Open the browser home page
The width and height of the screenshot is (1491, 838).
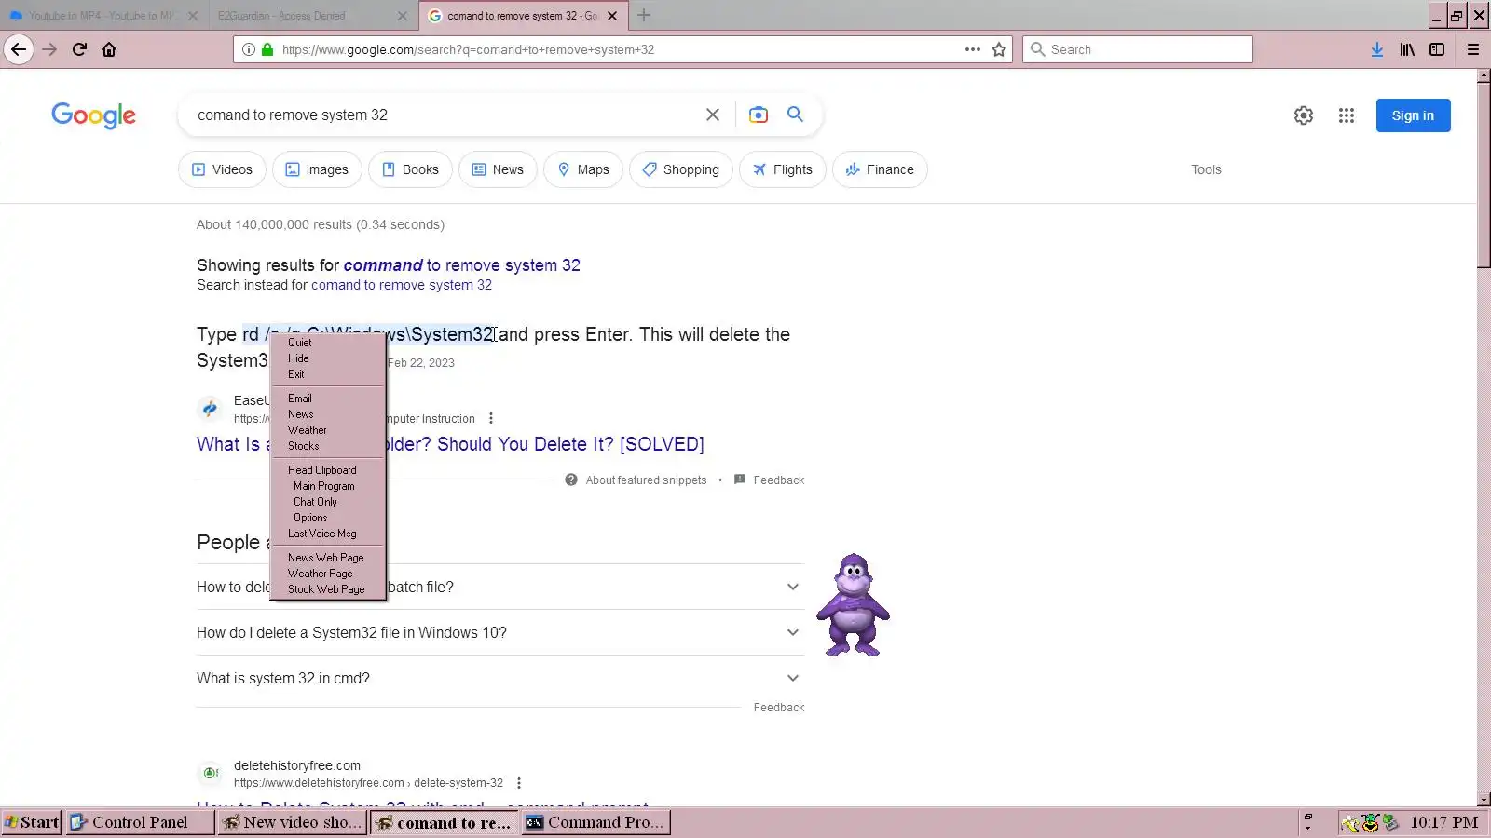[x=109, y=49]
